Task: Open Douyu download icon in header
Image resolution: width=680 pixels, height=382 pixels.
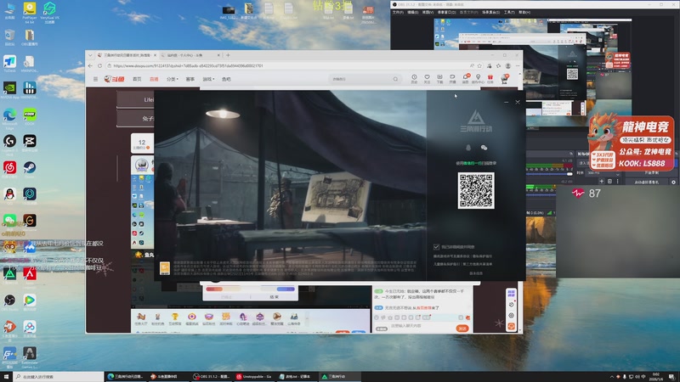Action: coord(439,78)
